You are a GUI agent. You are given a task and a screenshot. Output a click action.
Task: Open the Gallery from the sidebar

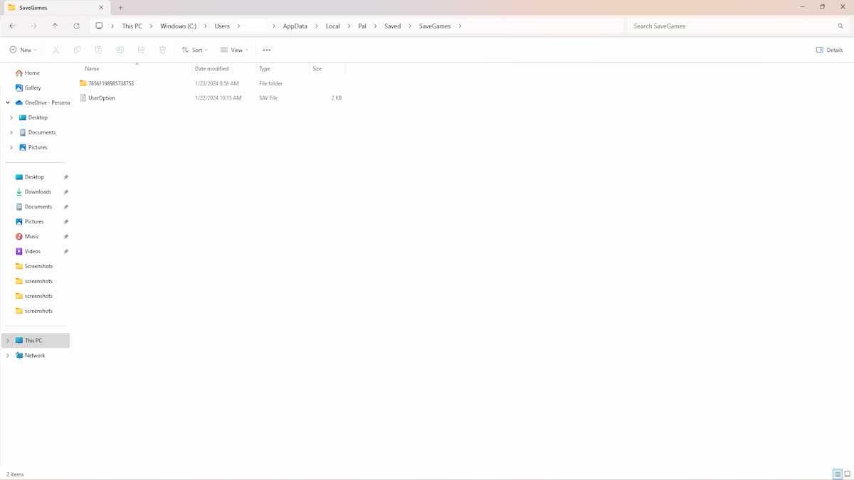point(32,87)
